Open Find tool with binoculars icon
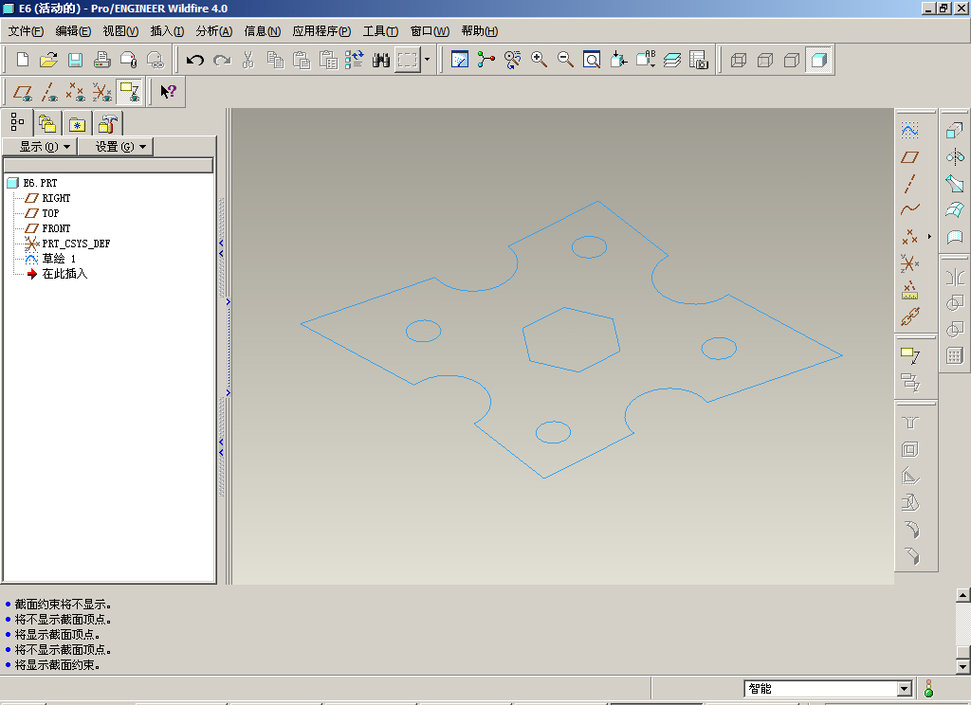 pyautogui.click(x=381, y=60)
